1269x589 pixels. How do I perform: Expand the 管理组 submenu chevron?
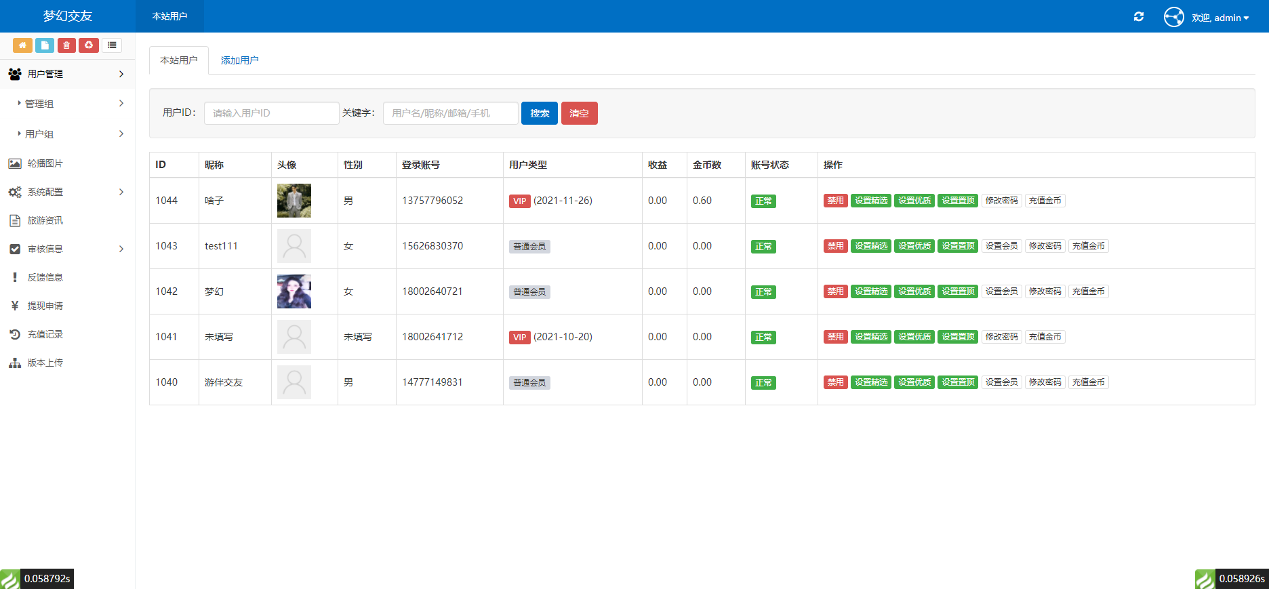[x=121, y=103]
